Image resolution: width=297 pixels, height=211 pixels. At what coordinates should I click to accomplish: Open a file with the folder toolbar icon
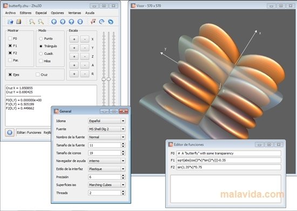(x=10, y=22)
